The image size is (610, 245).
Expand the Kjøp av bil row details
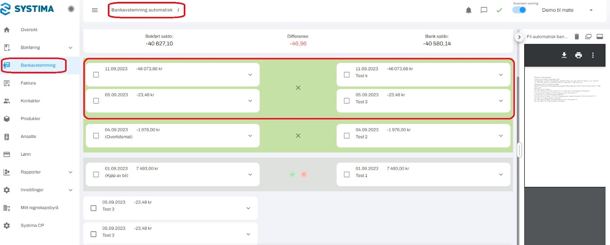coord(250,174)
